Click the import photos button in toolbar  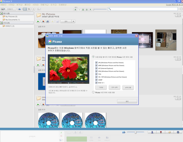pos(8,9)
